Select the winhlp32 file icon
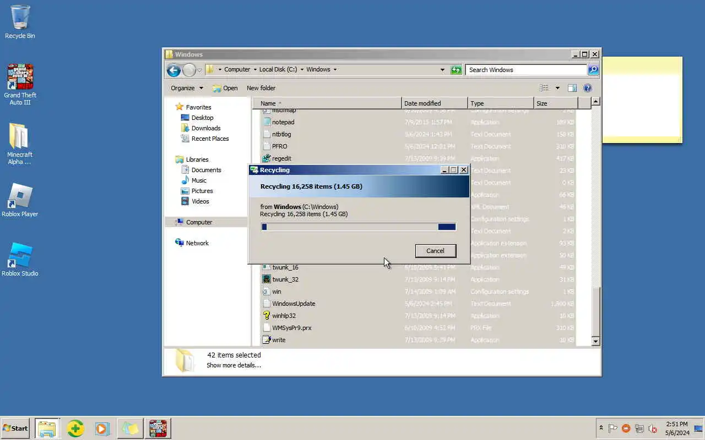This screenshot has width=705, height=440. (267, 316)
